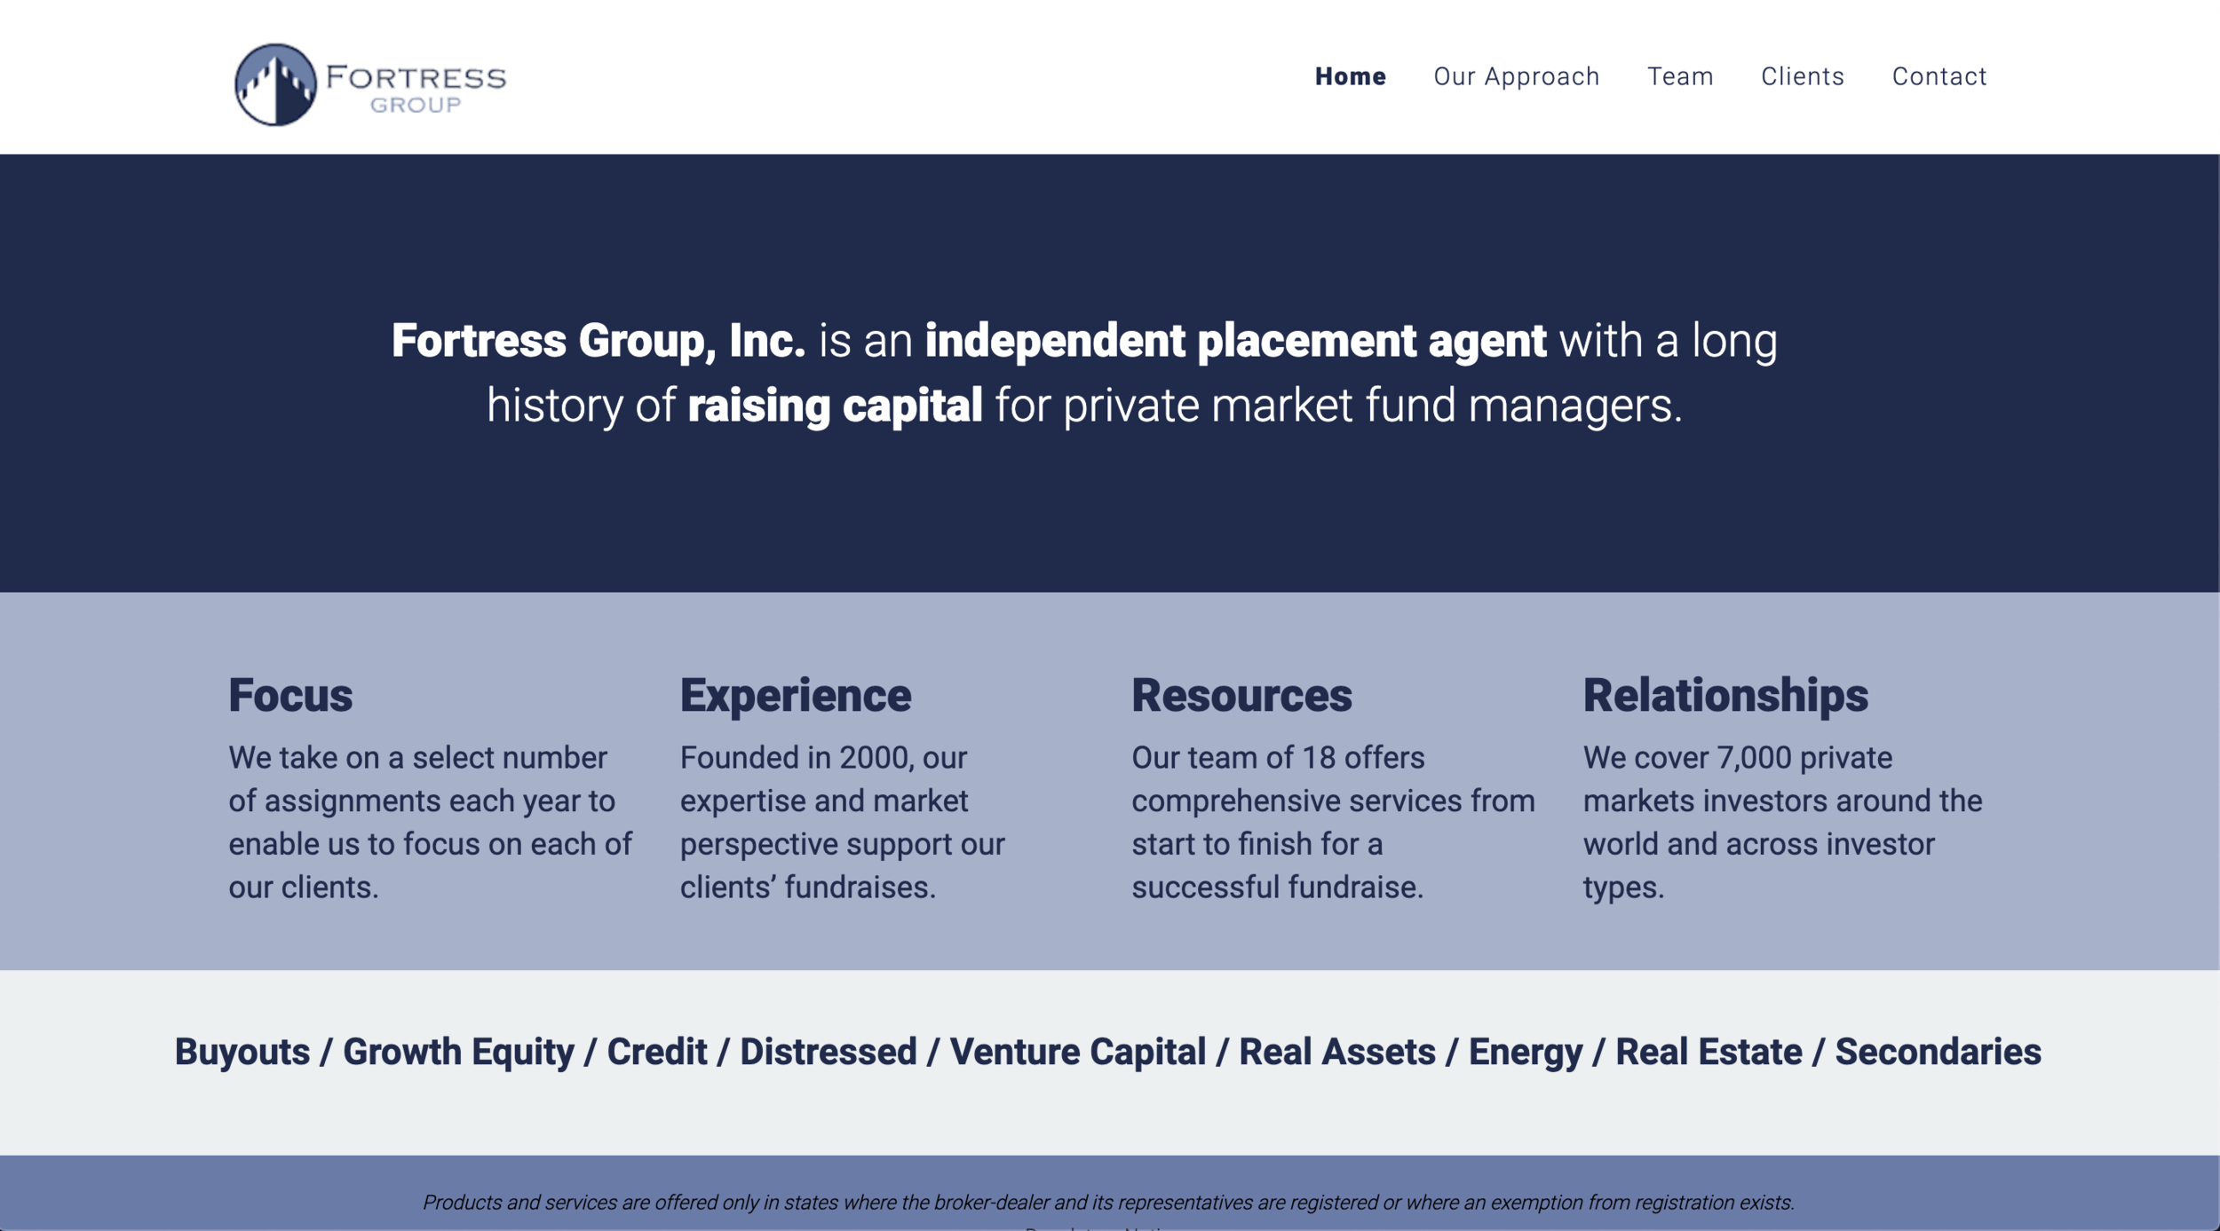The width and height of the screenshot is (2220, 1231).
Task: Select the Relationships section heading
Action: tap(1724, 695)
